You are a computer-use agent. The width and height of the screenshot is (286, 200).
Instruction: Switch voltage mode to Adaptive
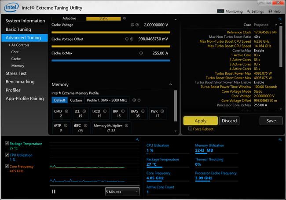tap(69, 18)
